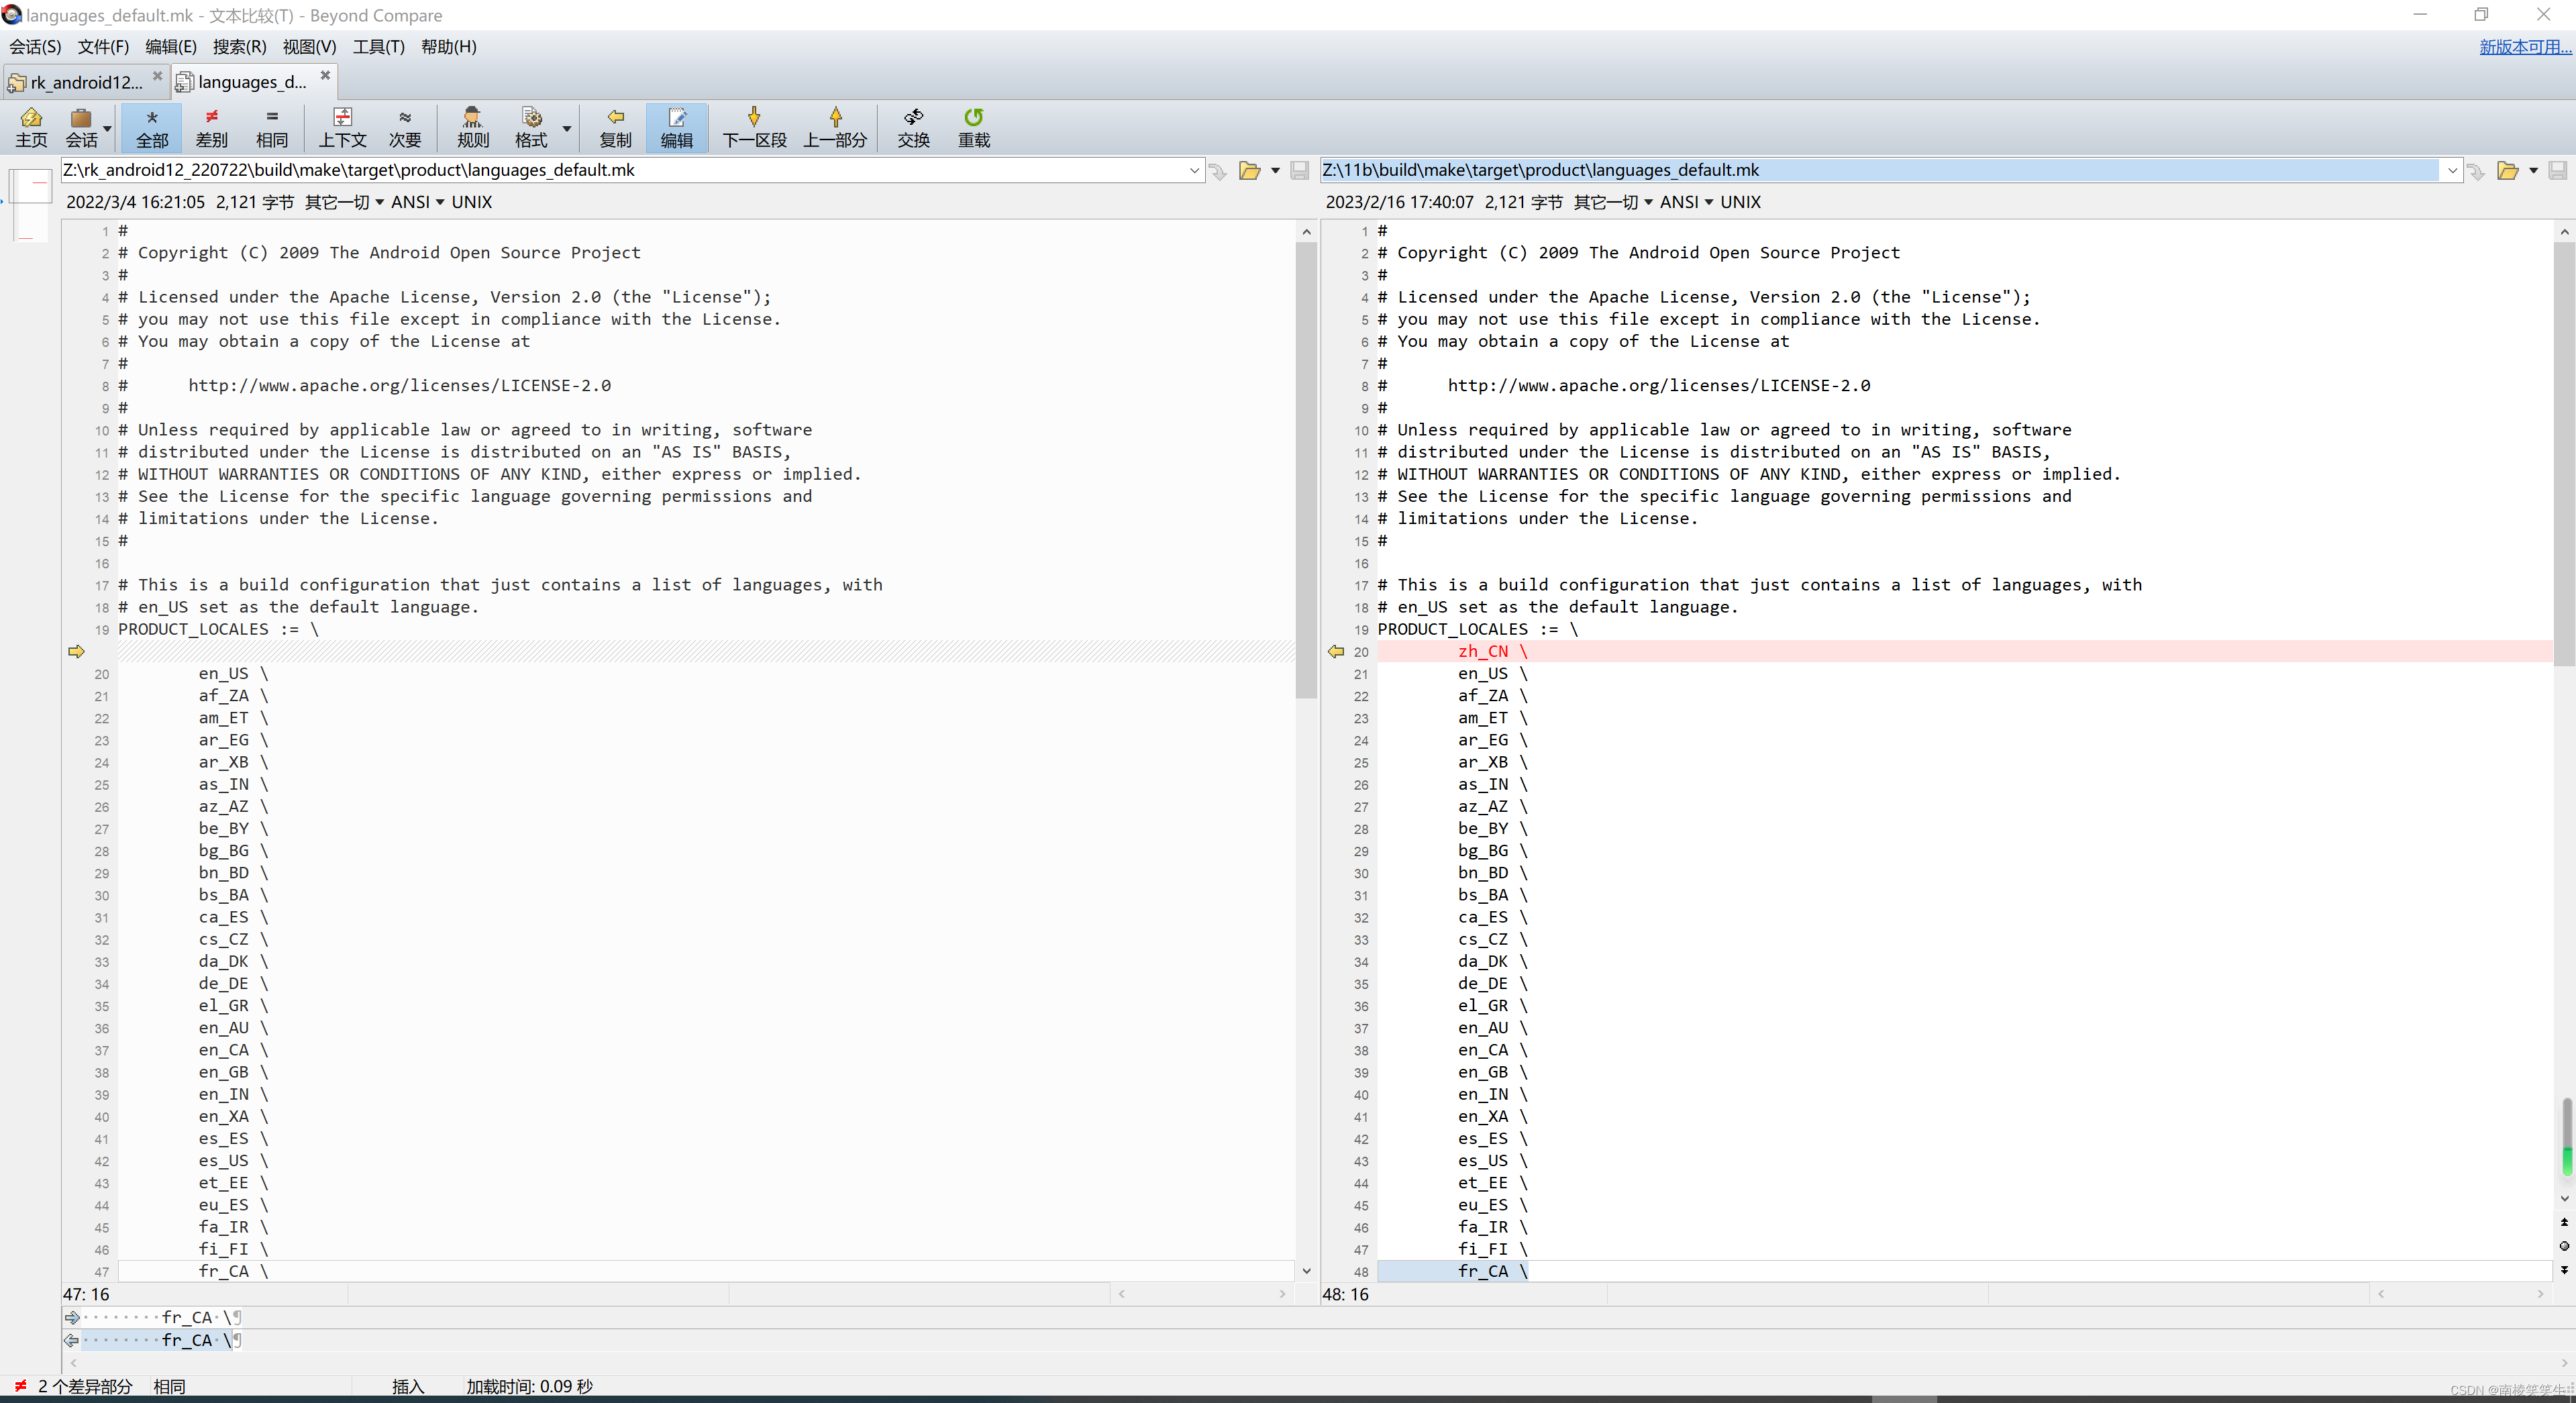Image resolution: width=2576 pixels, height=1403 pixels.
Task: Expand the Sessions (会话) toolbar dropdown arrow
Action: 107,129
